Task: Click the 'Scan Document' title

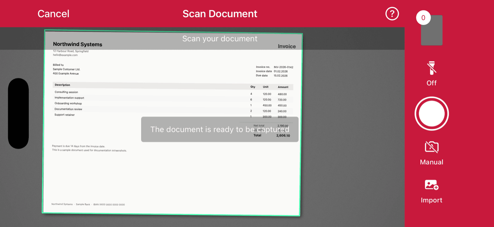Action: click(x=220, y=14)
